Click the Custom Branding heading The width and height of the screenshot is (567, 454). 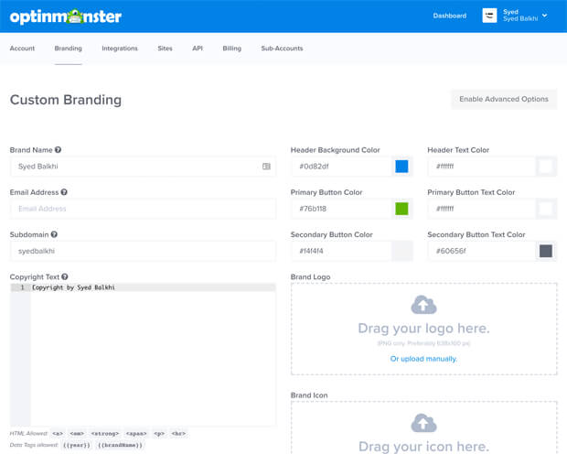point(66,100)
